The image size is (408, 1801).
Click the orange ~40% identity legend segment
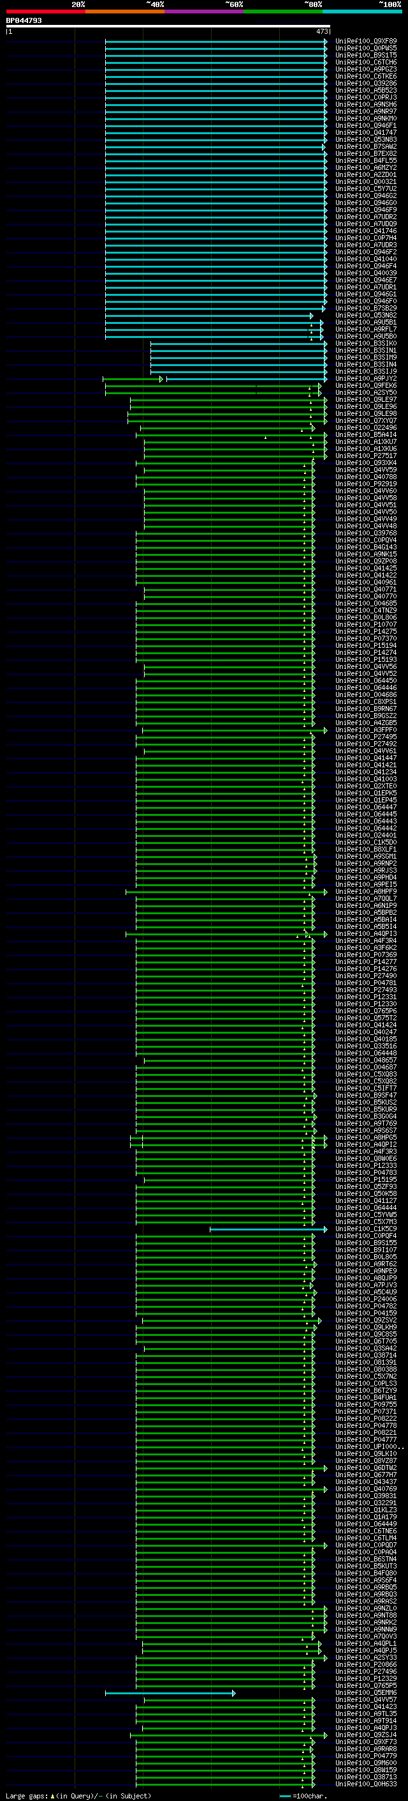125,11
